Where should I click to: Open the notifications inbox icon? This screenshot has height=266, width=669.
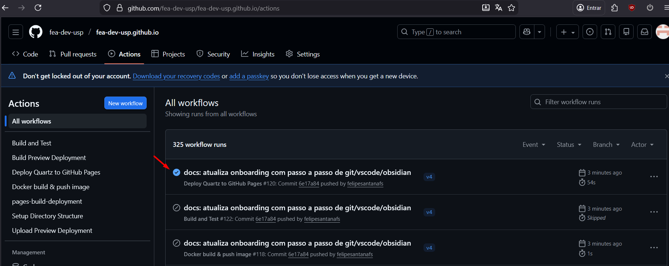pyautogui.click(x=645, y=32)
